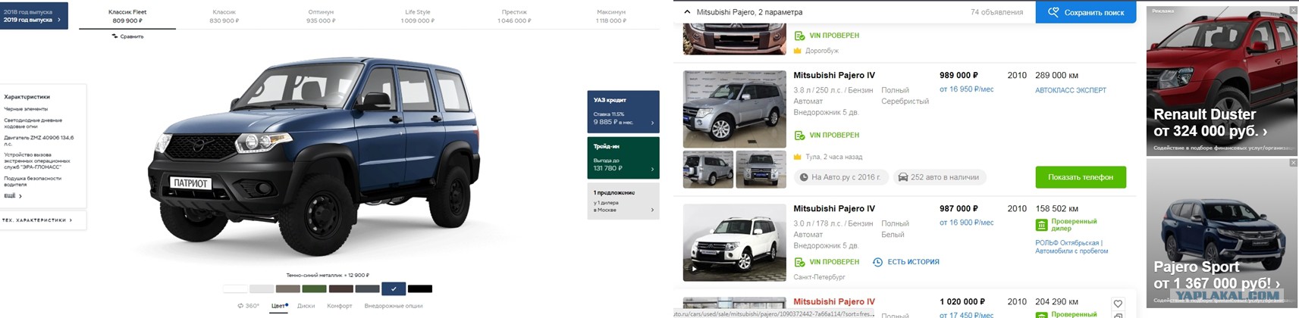Click crown icon beside Тула, 2 часа назад
Screen dimensions: 1299x318
797,157
